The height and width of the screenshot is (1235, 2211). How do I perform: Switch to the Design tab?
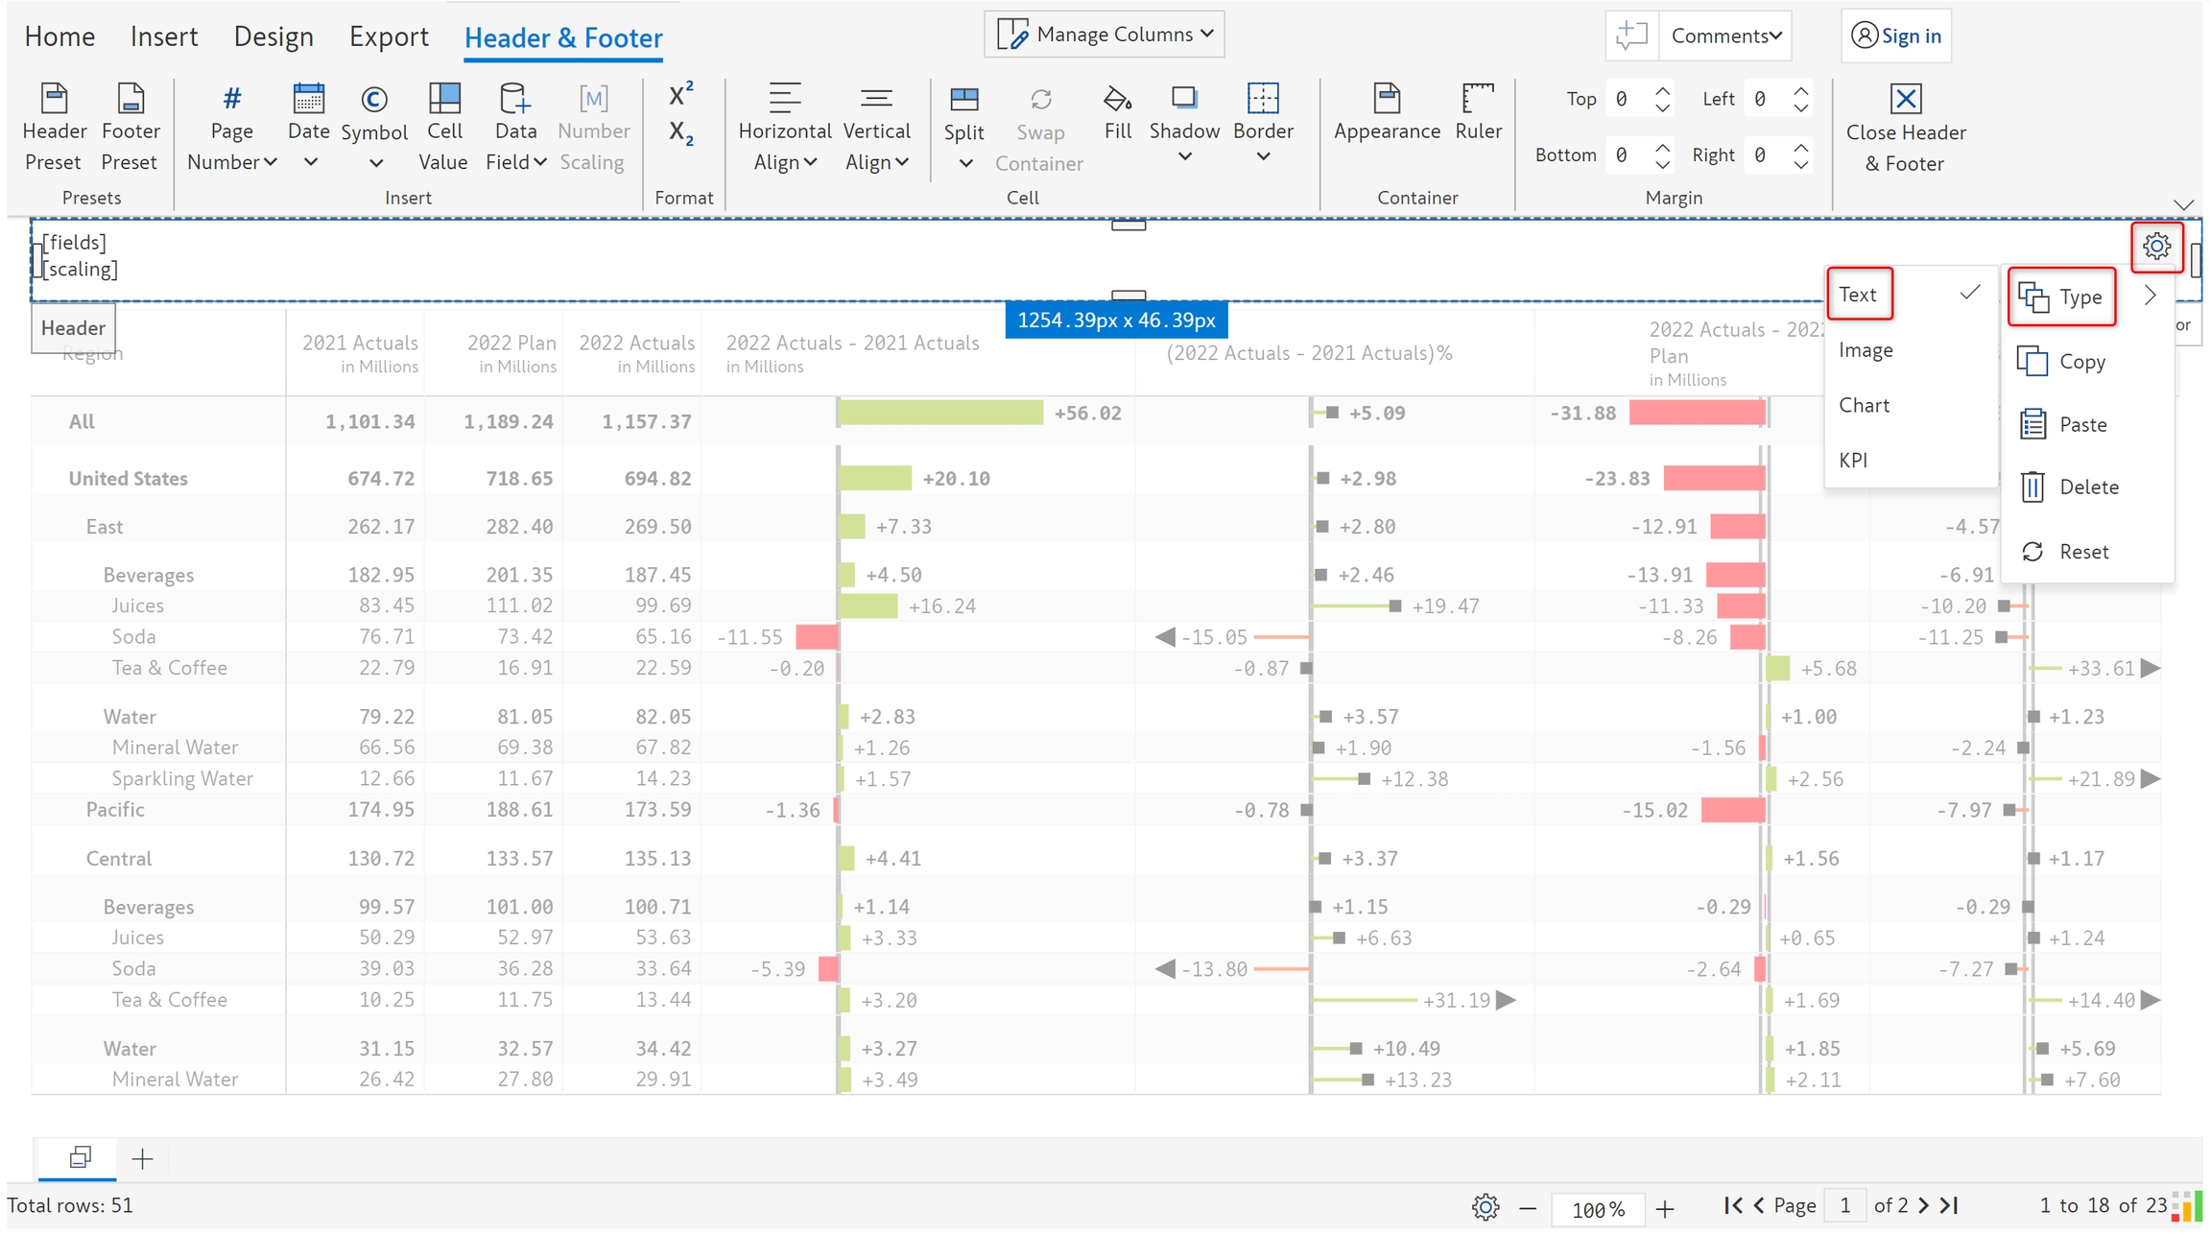273,36
